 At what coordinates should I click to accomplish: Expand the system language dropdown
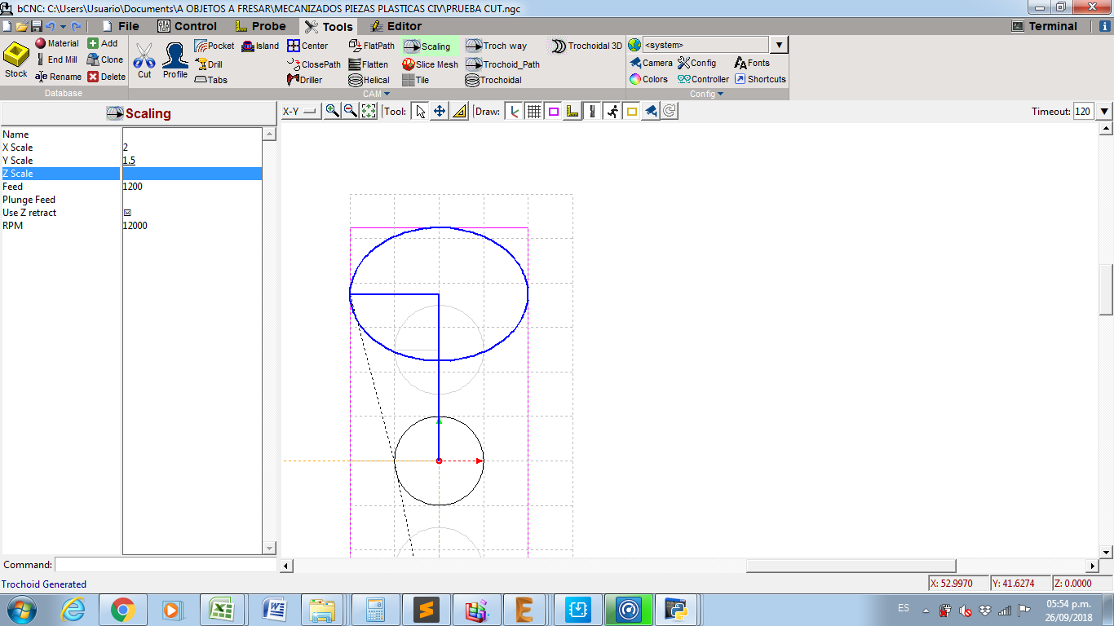tap(779, 46)
